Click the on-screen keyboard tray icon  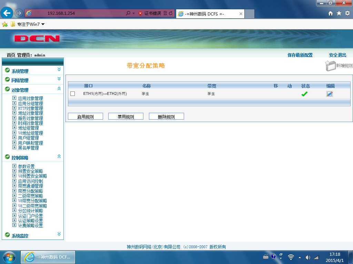[x=266, y=257]
